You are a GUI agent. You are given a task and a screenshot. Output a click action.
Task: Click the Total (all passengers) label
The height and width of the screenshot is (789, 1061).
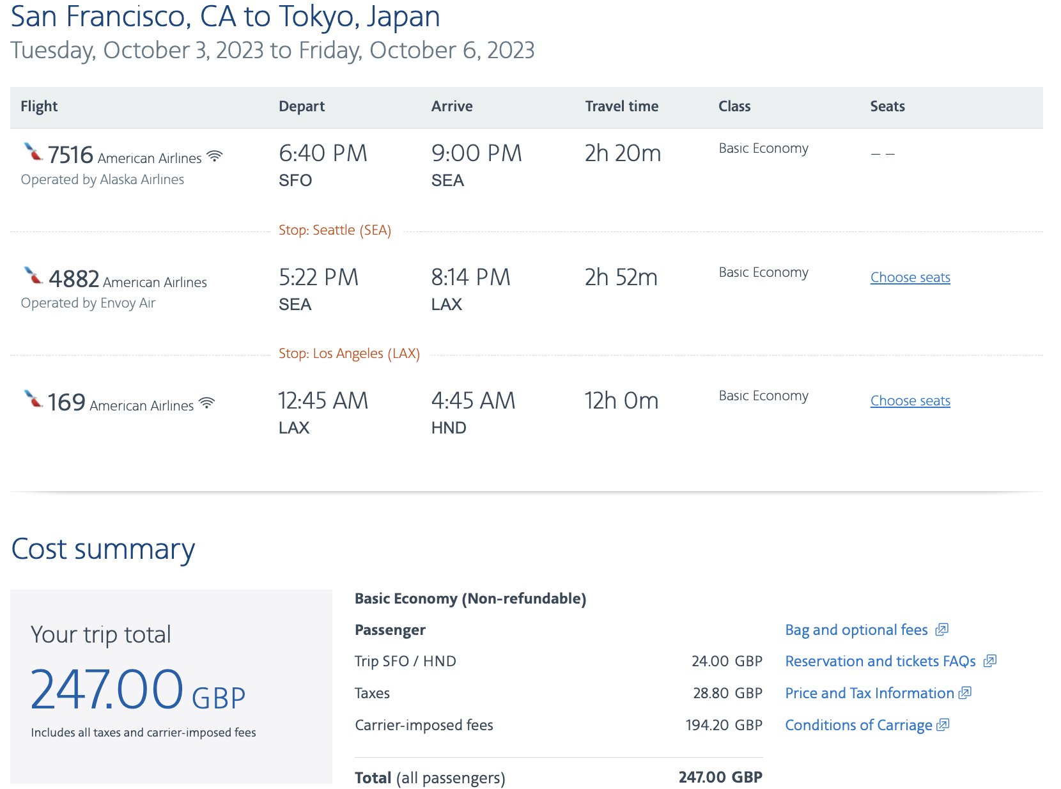pos(430,778)
